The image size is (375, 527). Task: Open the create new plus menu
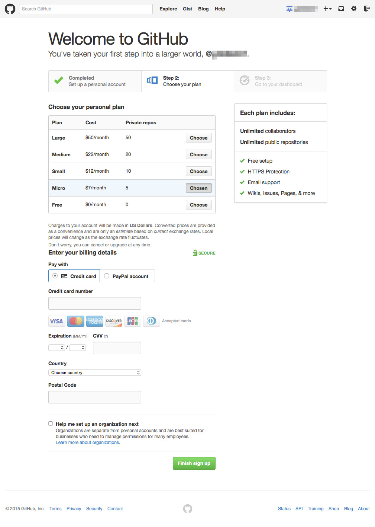[327, 9]
